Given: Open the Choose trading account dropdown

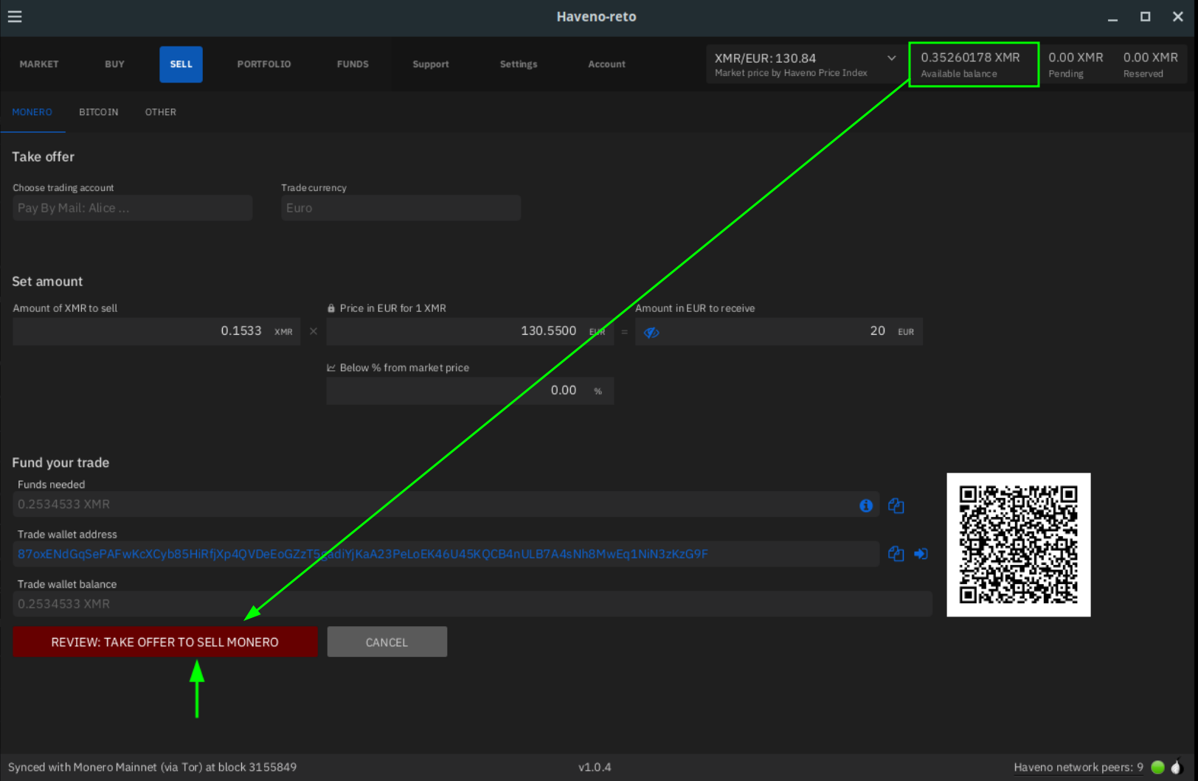Looking at the screenshot, I should (x=132, y=208).
